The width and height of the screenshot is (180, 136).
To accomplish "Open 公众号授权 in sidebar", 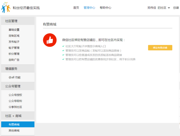I will click(15, 95).
